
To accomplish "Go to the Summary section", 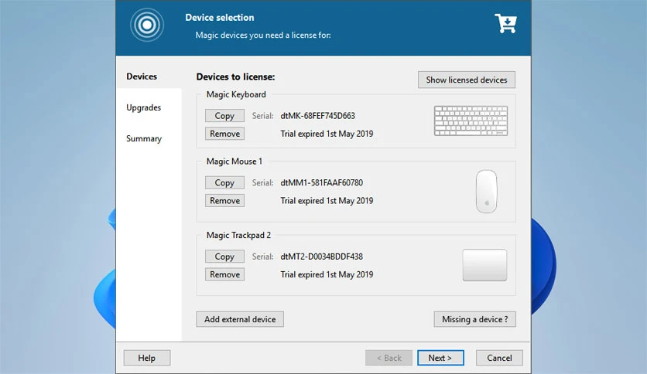I will tap(144, 139).
